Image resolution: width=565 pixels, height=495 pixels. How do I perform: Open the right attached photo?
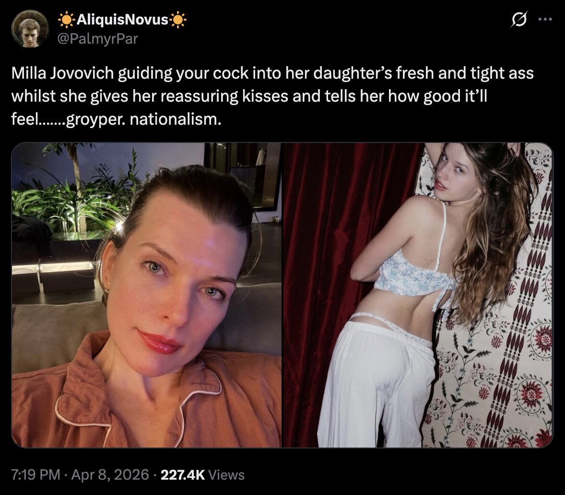click(x=418, y=295)
